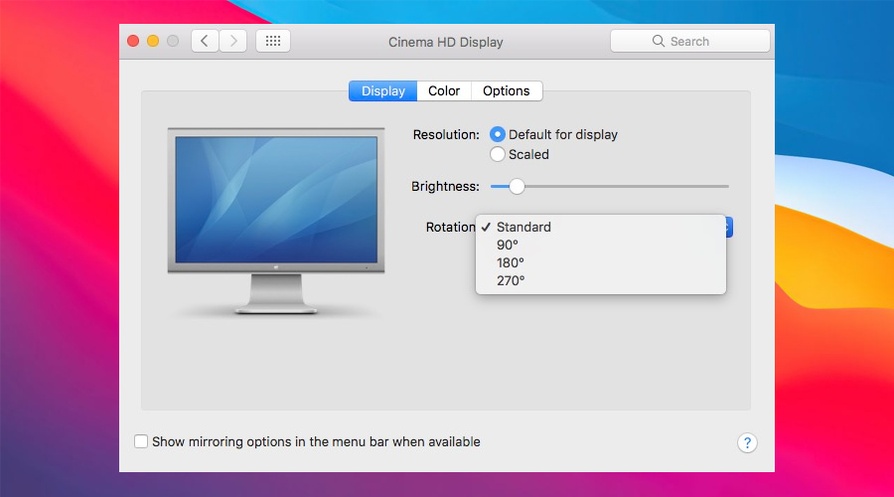Switch to the Display tab
The height and width of the screenshot is (497, 894).
383,91
